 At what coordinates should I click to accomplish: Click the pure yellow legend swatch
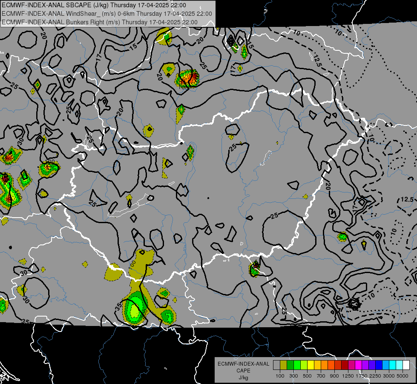coord(311,365)
